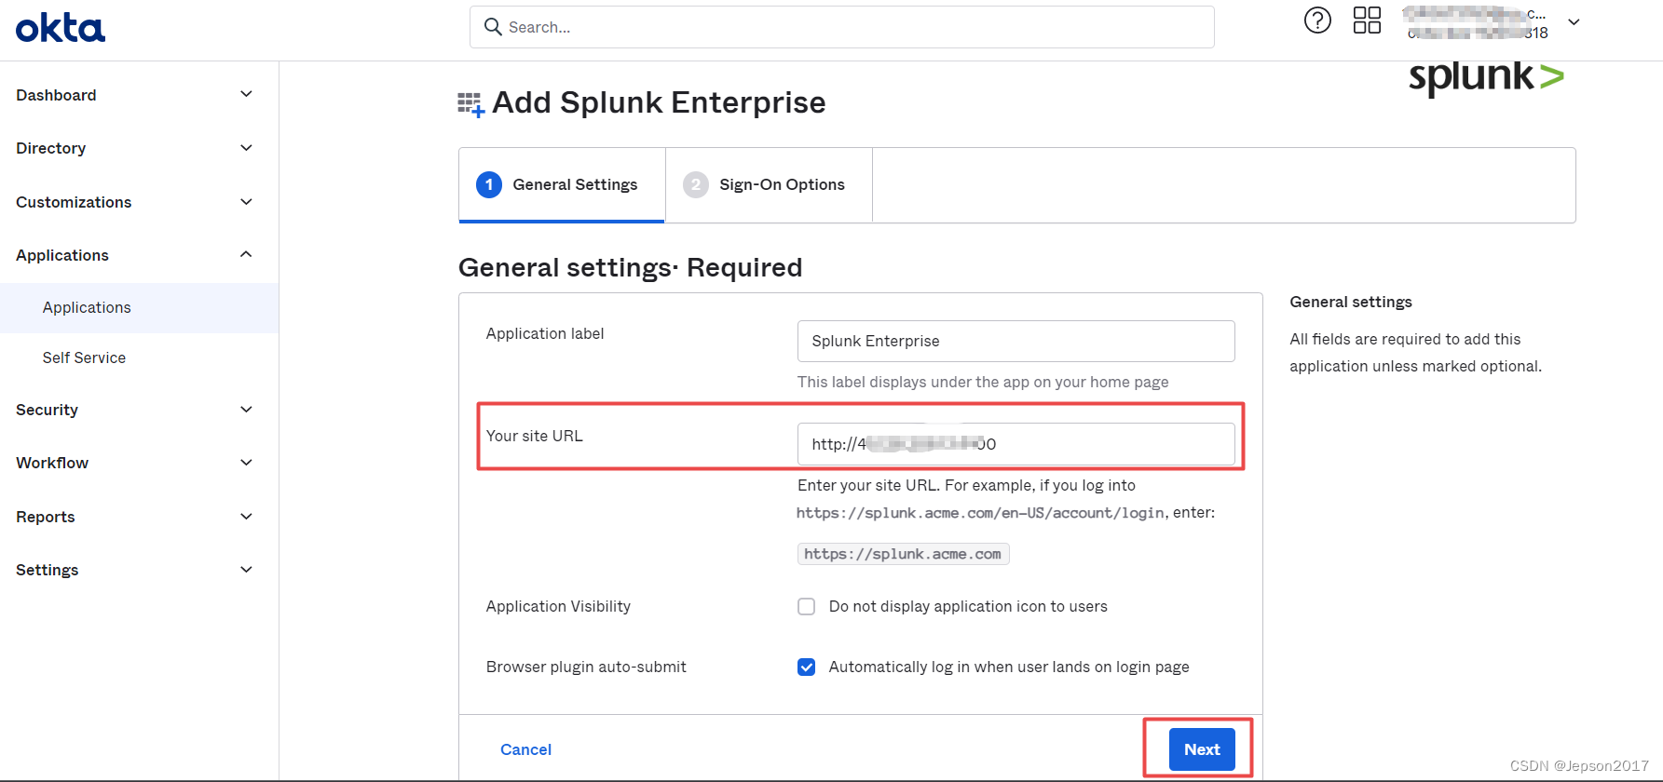Click the Customizations sidebar label
1663x782 pixels.
(x=74, y=203)
